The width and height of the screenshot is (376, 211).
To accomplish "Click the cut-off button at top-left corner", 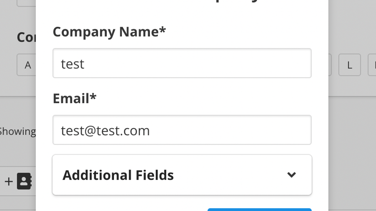I will [26, 3].
